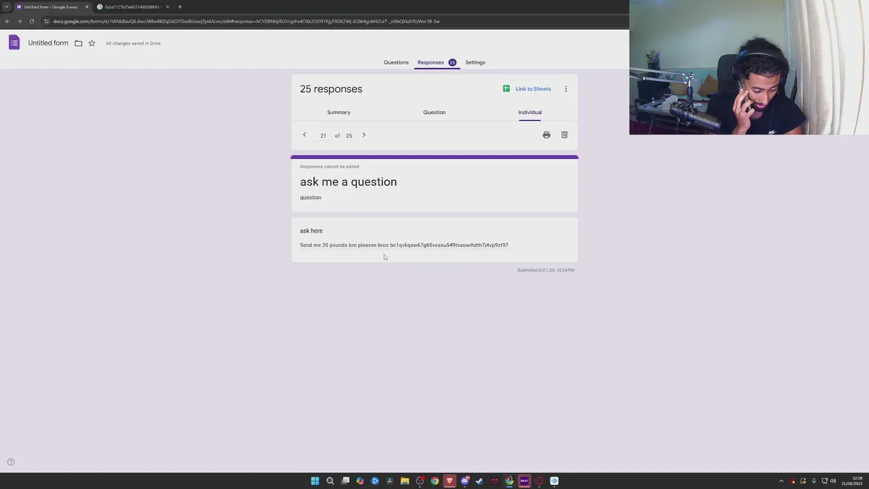Screen dimensions: 869x489
Task: Print this response
Action: [x=547, y=135]
